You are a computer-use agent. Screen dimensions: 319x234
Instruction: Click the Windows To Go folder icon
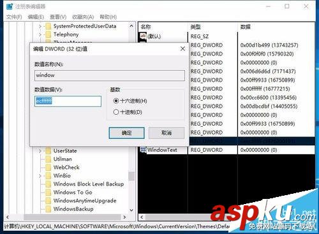48,193
